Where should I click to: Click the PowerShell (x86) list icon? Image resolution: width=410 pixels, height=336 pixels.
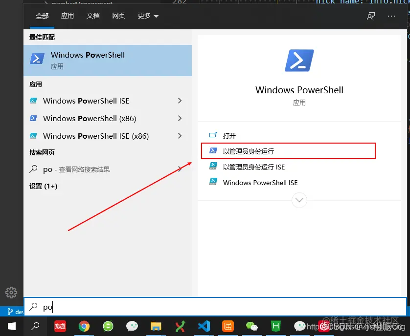point(33,118)
